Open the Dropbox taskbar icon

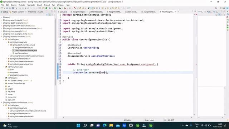(x=124, y=125)
